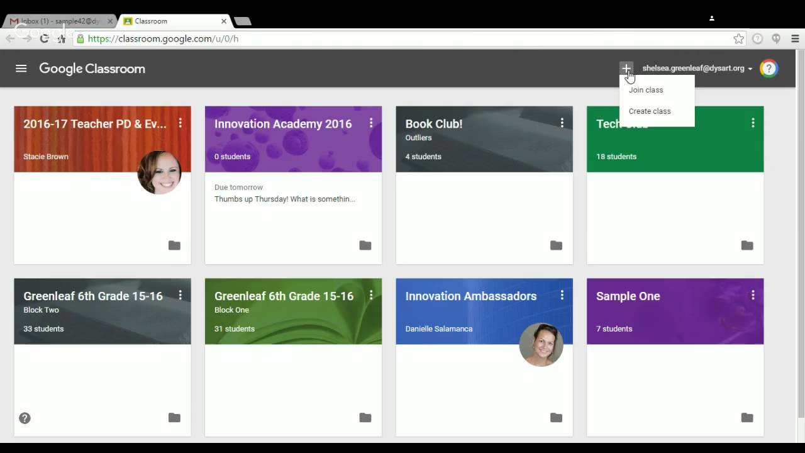Viewport: 805px width, 453px height.
Task: Open the main hamburger menu
Action: [x=21, y=69]
